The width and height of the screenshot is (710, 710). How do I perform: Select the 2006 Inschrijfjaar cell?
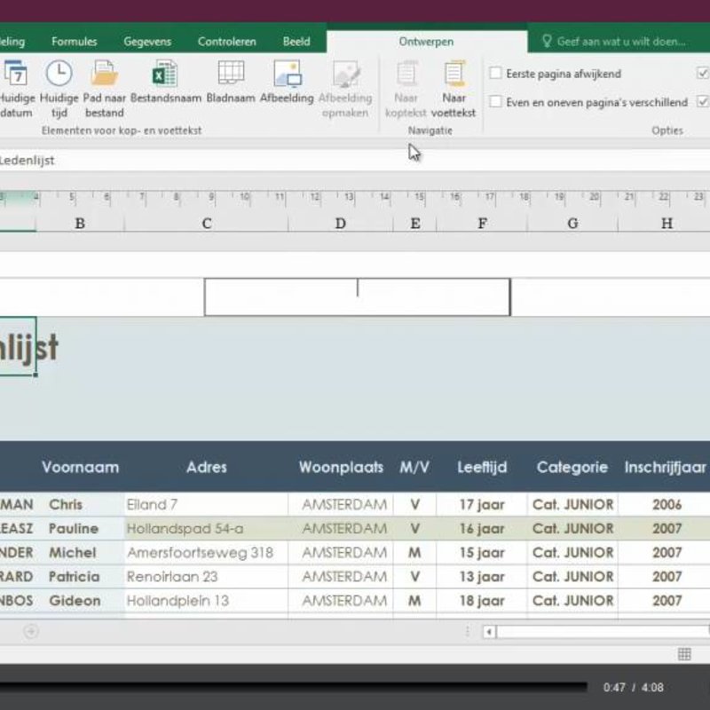[665, 504]
